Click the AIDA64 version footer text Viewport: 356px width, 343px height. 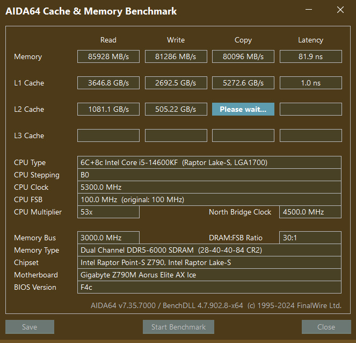[x=216, y=305]
